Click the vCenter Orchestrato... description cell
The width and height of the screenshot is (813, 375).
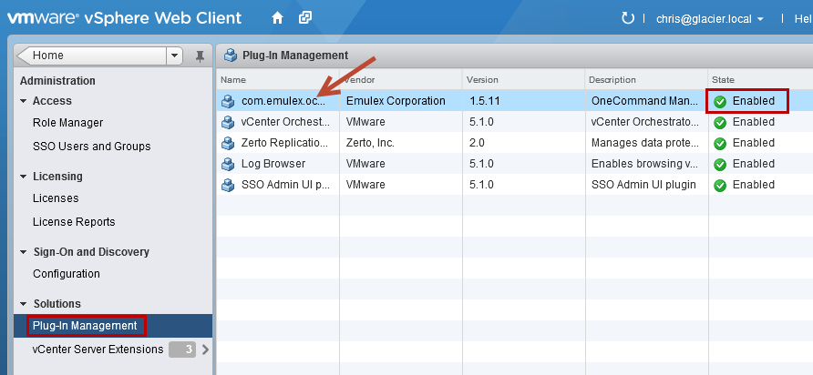tap(645, 122)
